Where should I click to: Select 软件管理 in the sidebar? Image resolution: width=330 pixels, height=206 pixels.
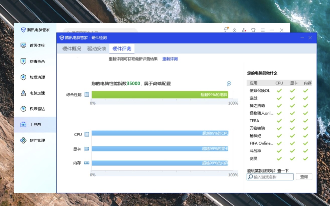pos(37,140)
